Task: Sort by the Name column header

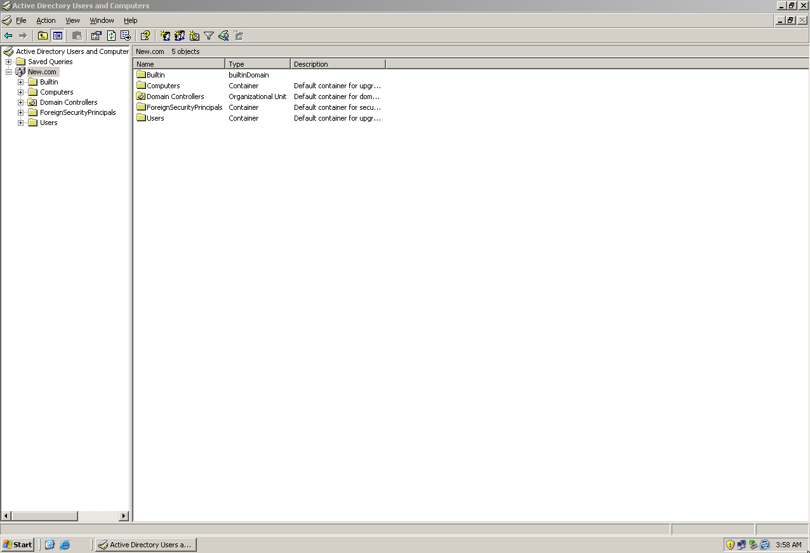Action: tap(179, 64)
